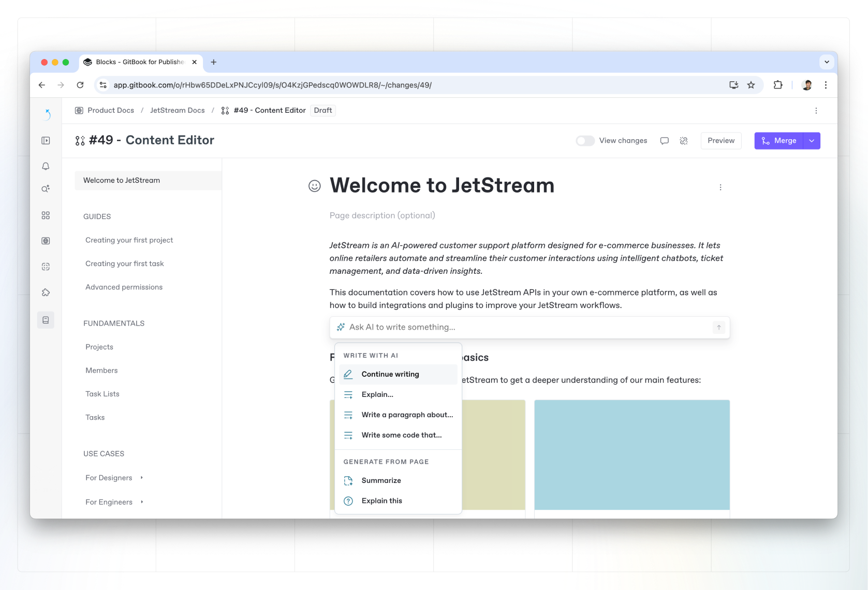Click the emoji page icon beside title
The image size is (868, 590).
click(x=314, y=186)
